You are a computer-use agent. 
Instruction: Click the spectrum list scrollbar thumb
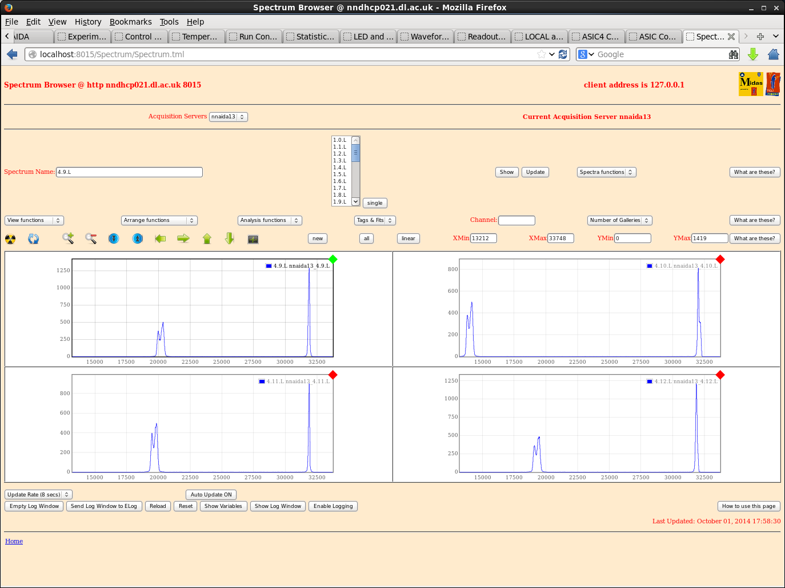(x=356, y=153)
